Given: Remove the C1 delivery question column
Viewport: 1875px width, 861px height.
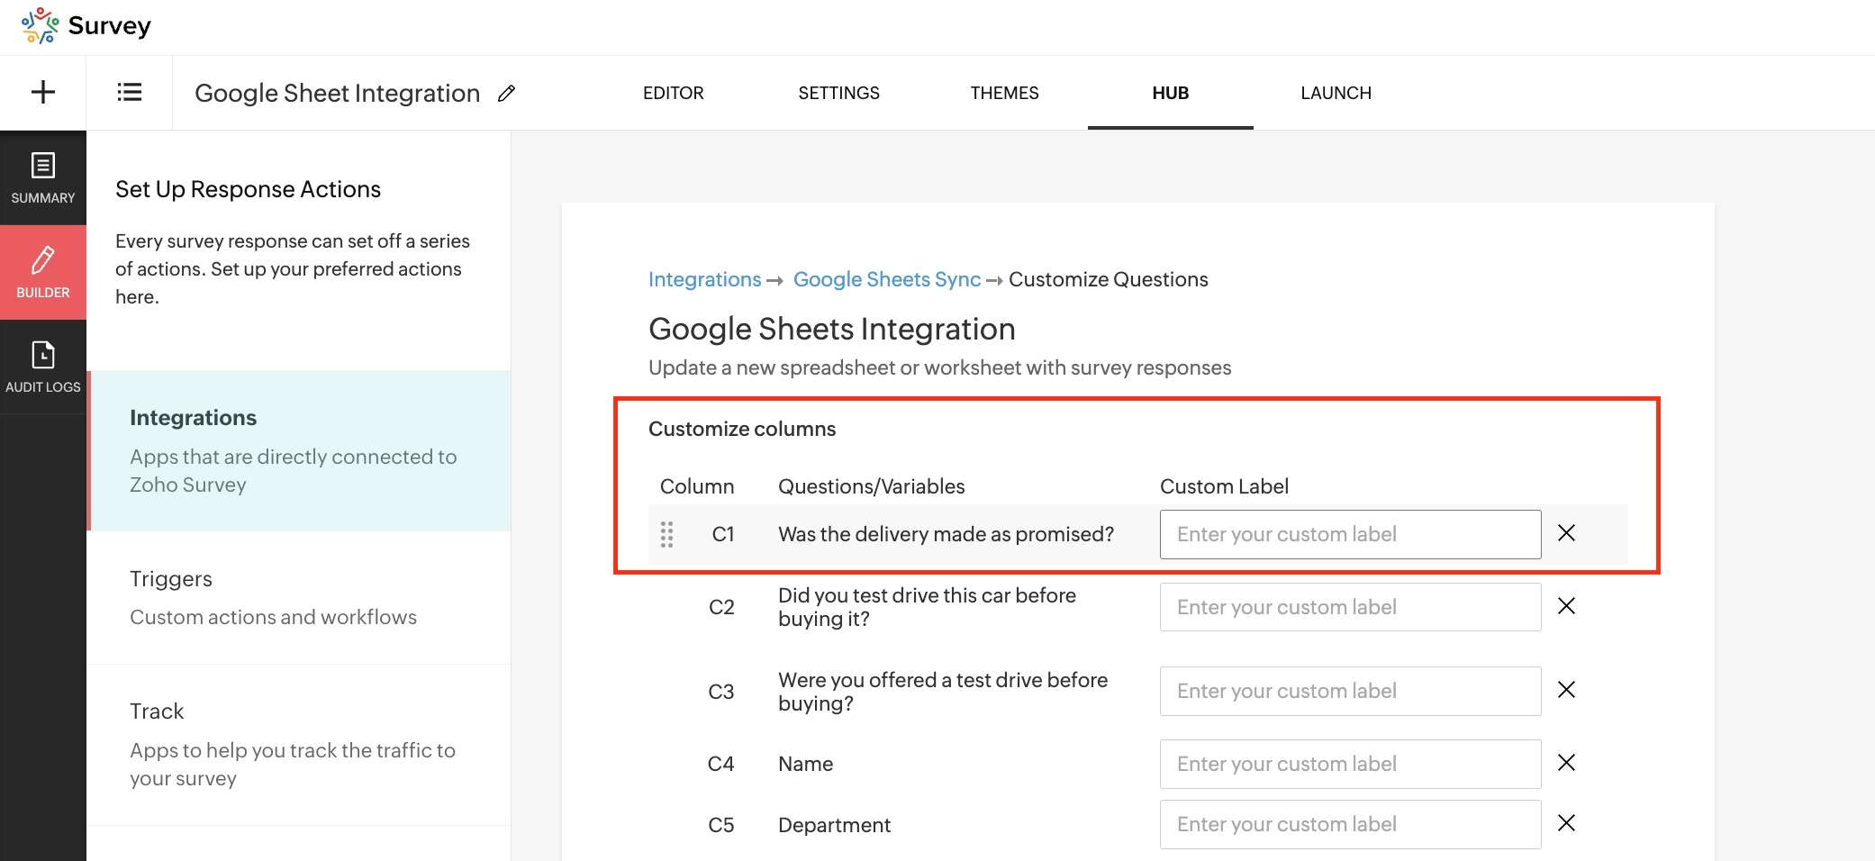Looking at the screenshot, I should coord(1566,533).
